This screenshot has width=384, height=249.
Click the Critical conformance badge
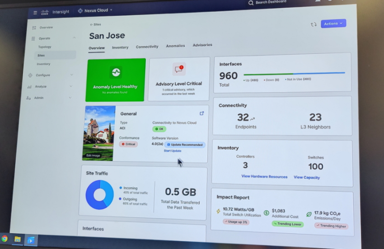coord(128,144)
